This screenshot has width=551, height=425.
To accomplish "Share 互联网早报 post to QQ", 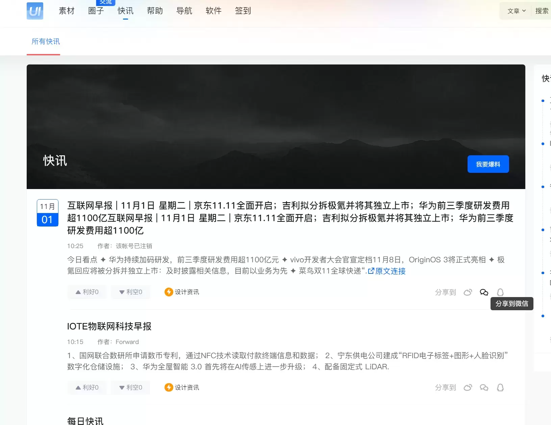I will tap(500, 292).
